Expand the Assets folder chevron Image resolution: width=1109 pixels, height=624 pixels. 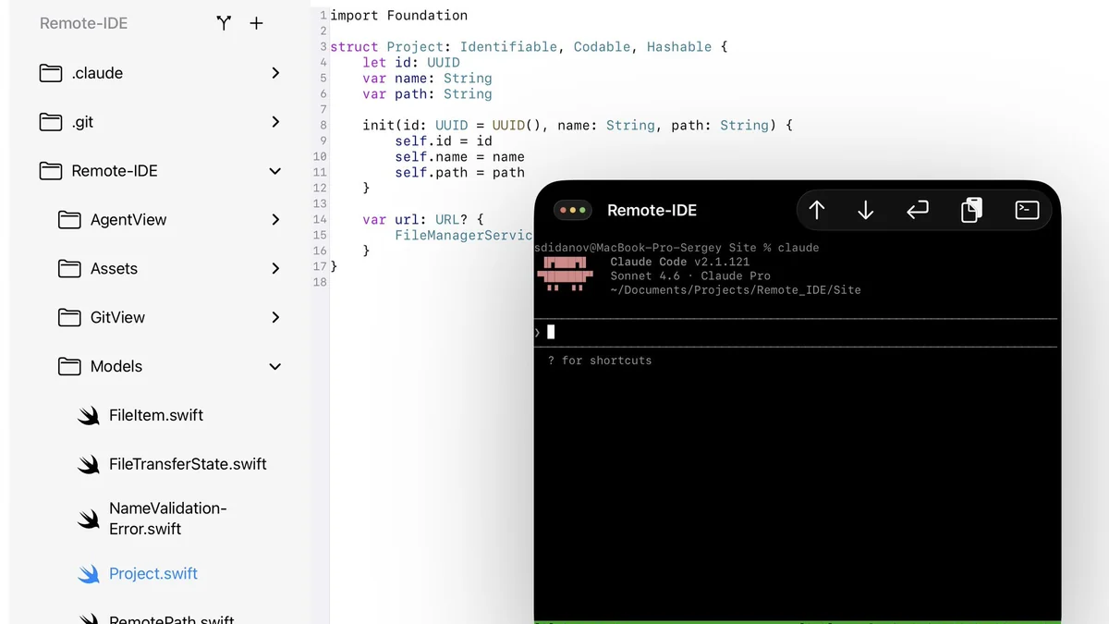(x=275, y=269)
